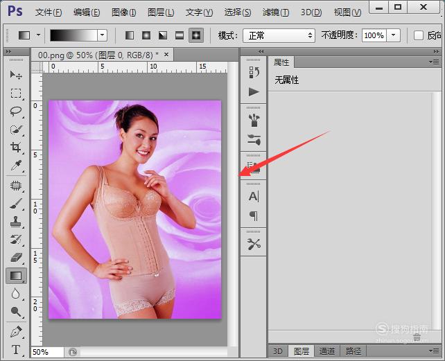The width and height of the screenshot is (445, 361).
Task: Select the Gradient tool in toolbox
Action: 16,276
